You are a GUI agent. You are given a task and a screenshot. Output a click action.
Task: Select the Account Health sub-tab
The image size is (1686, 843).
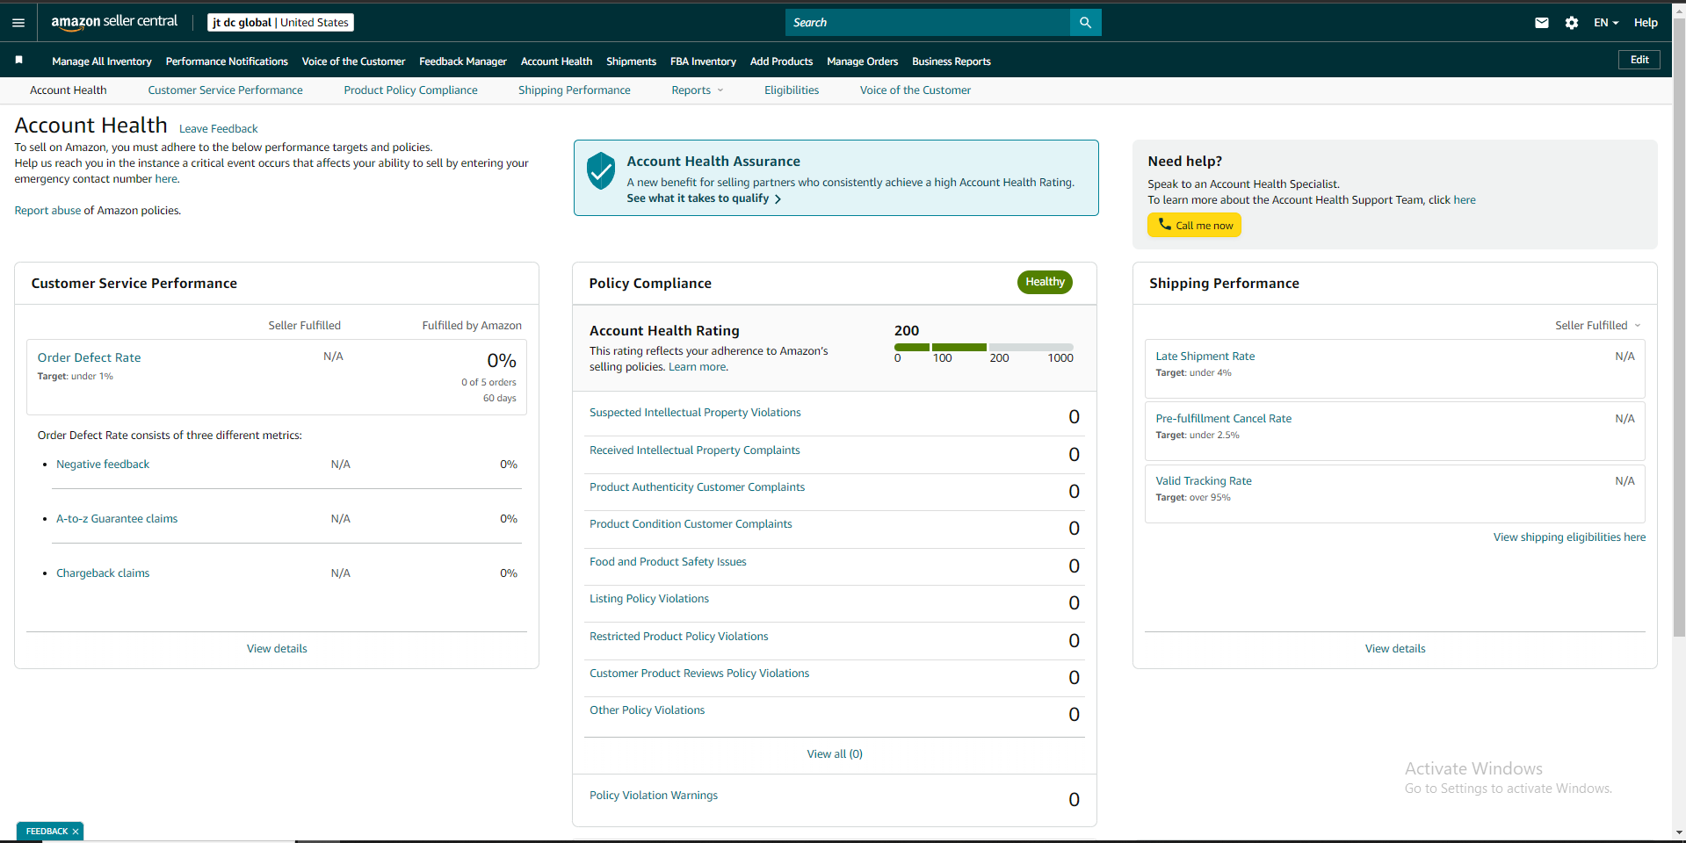point(69,90)
